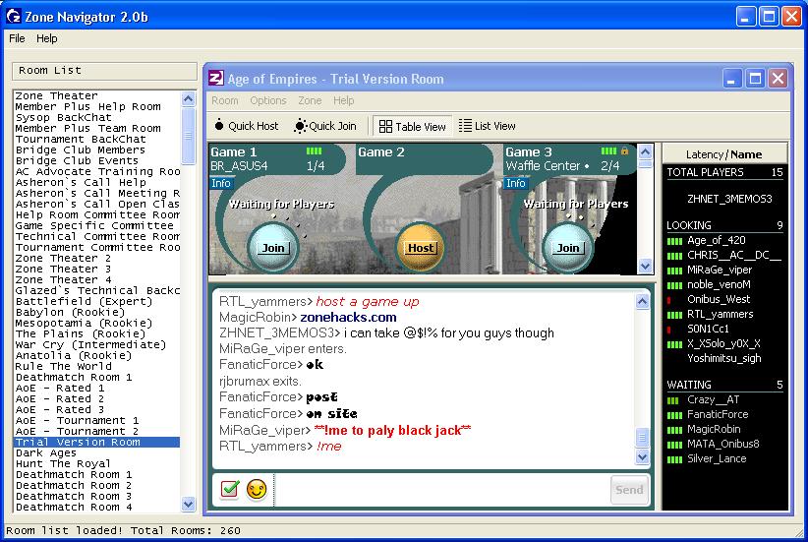The image size is (808, 542).
Task: Click the green checkmark icon by the chat input
Action: click(230, 489)
